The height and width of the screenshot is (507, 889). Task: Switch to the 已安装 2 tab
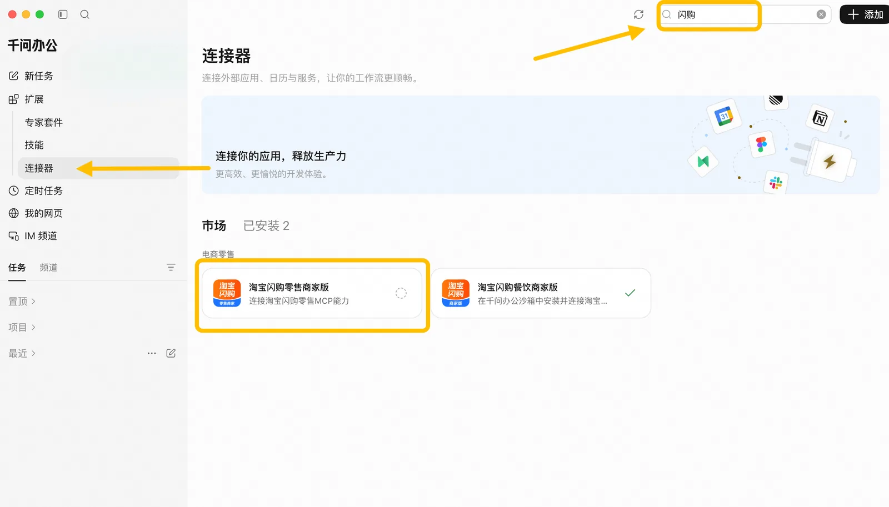(266, 225)
